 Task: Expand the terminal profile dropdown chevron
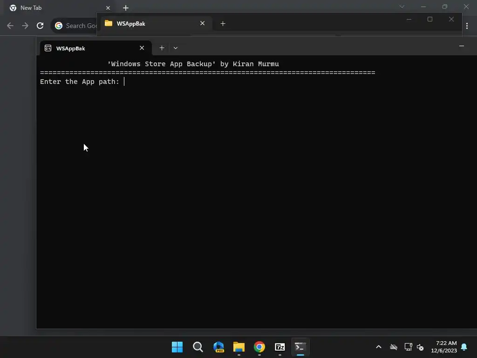coord(176,48)
